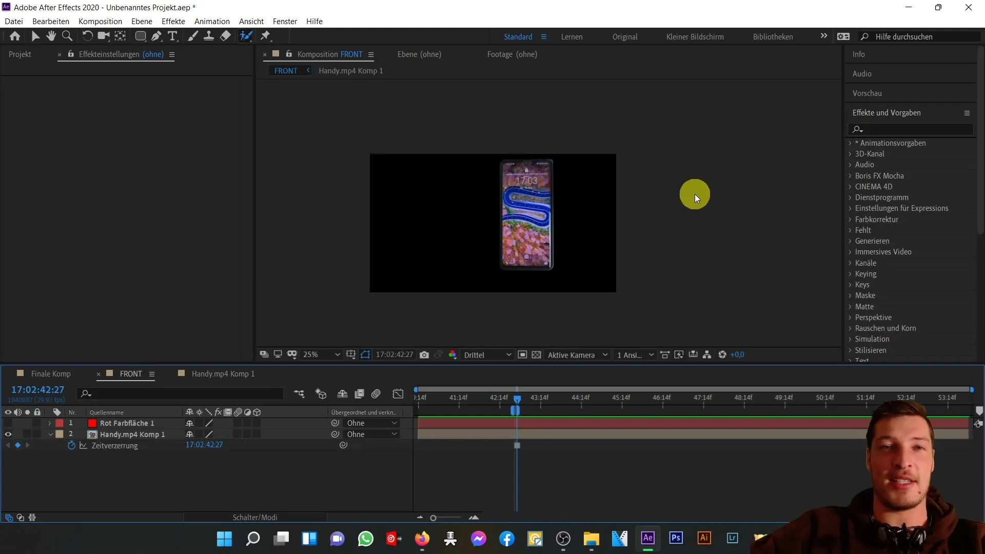985x554 pixels.
Task: Select the Clone Stamp tool
Action: (x=209, y=36)
